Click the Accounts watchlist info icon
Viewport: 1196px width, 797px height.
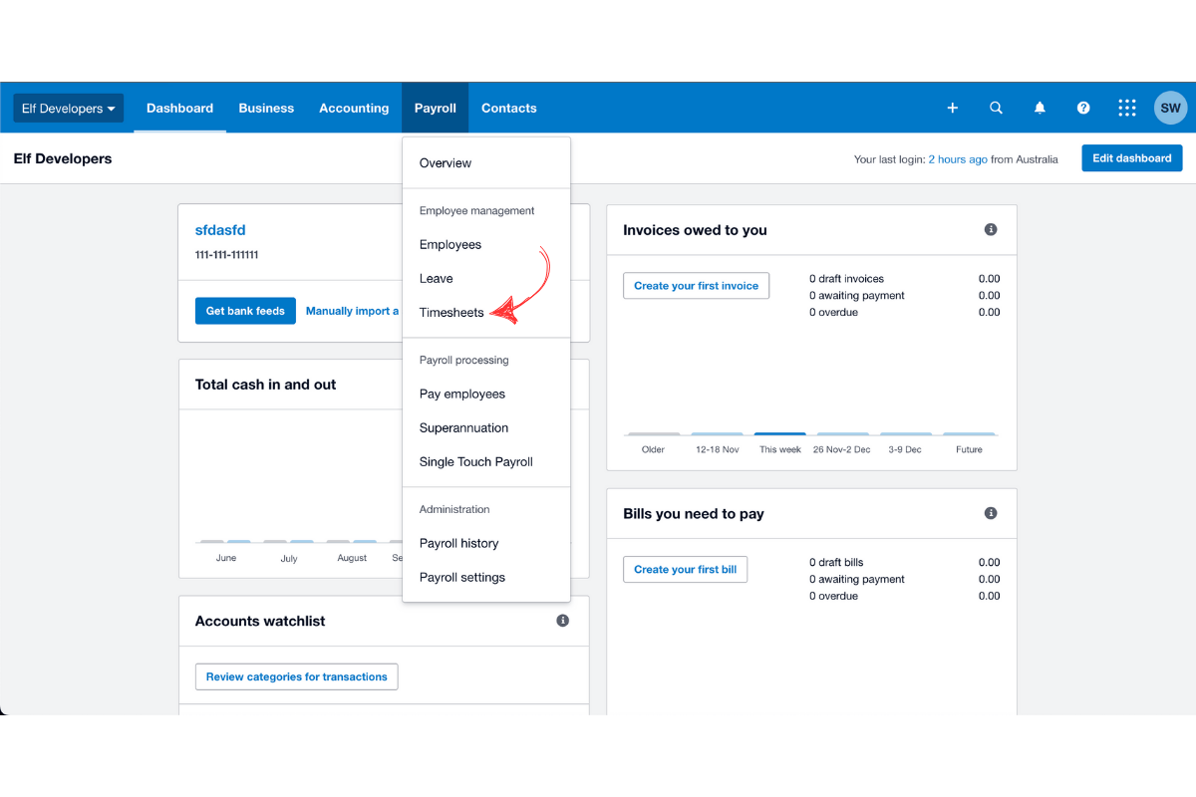[562, 620]
